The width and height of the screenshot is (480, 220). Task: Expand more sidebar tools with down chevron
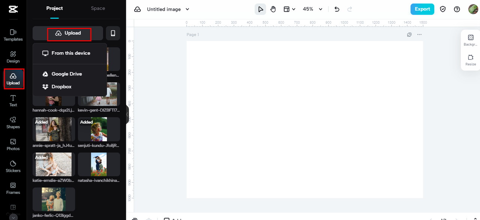[x=13, y=217]
